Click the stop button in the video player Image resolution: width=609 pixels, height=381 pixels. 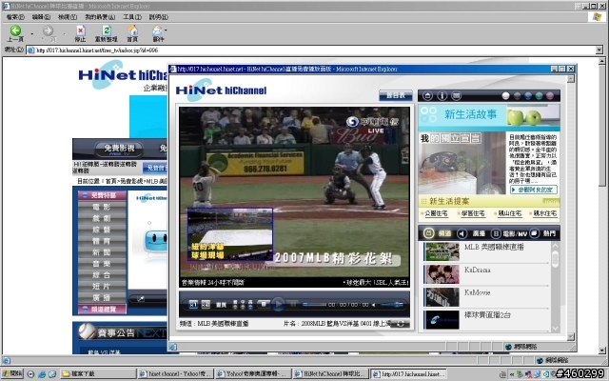(x=264, y=304)
